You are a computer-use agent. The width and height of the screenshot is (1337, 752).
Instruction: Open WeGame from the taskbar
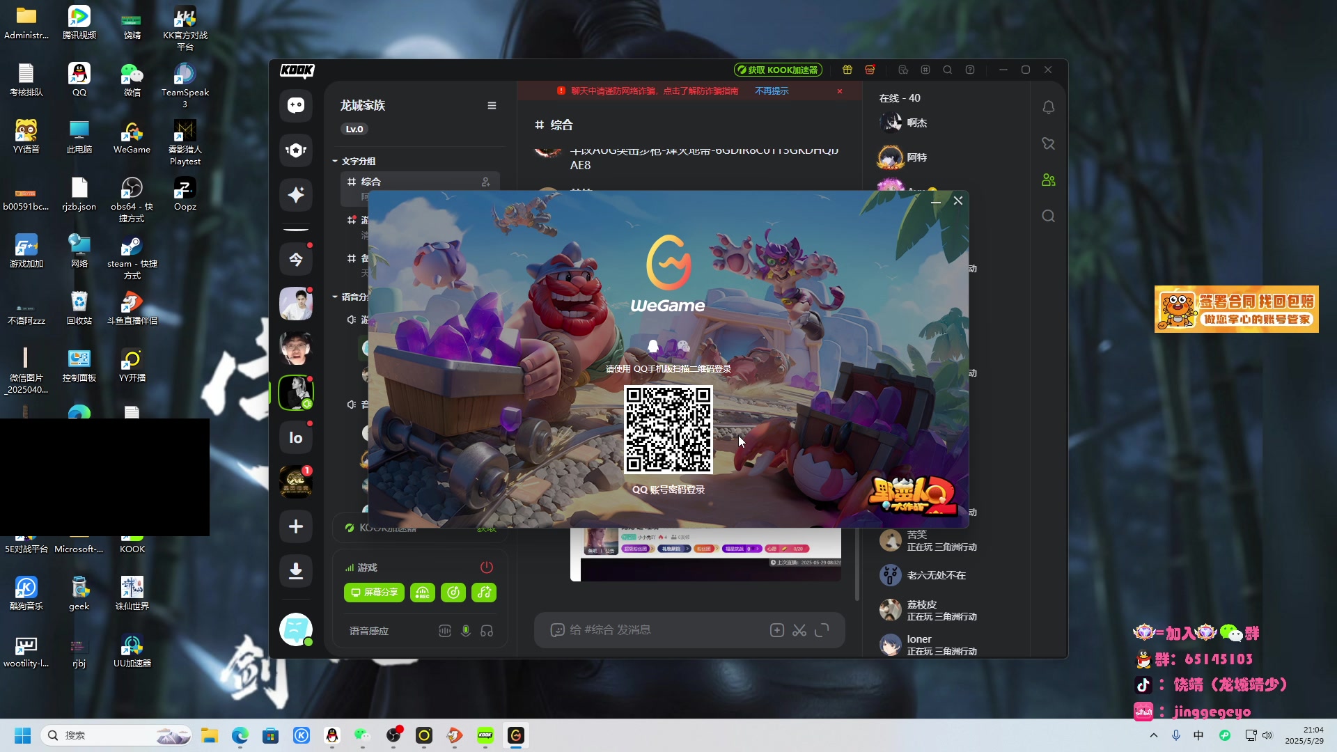tap(516, 735)
